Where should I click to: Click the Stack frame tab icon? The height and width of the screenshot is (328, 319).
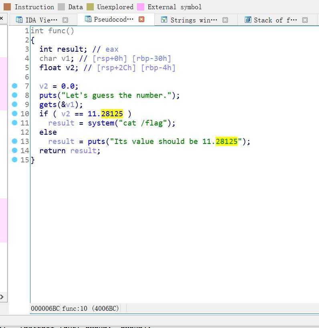pyautogui.click(x=248, y=20)
